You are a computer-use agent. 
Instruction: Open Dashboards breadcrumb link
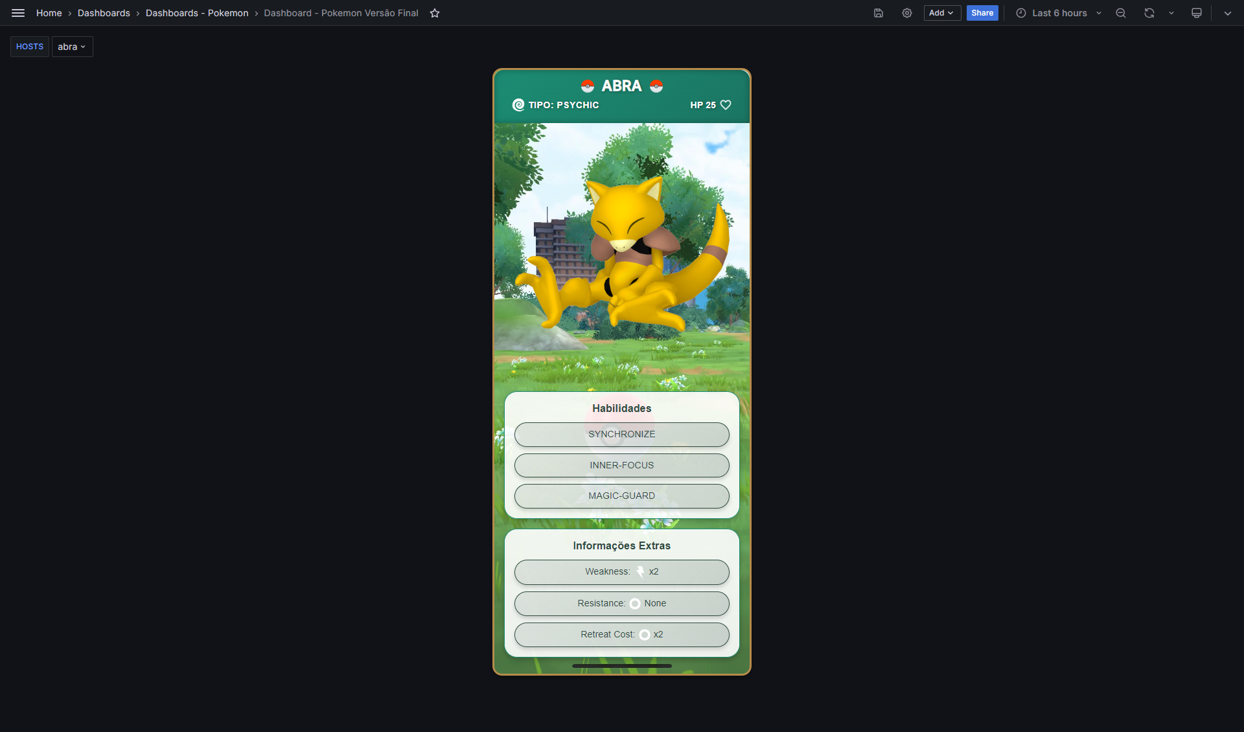pyautogui.click(x=104, y=13)
